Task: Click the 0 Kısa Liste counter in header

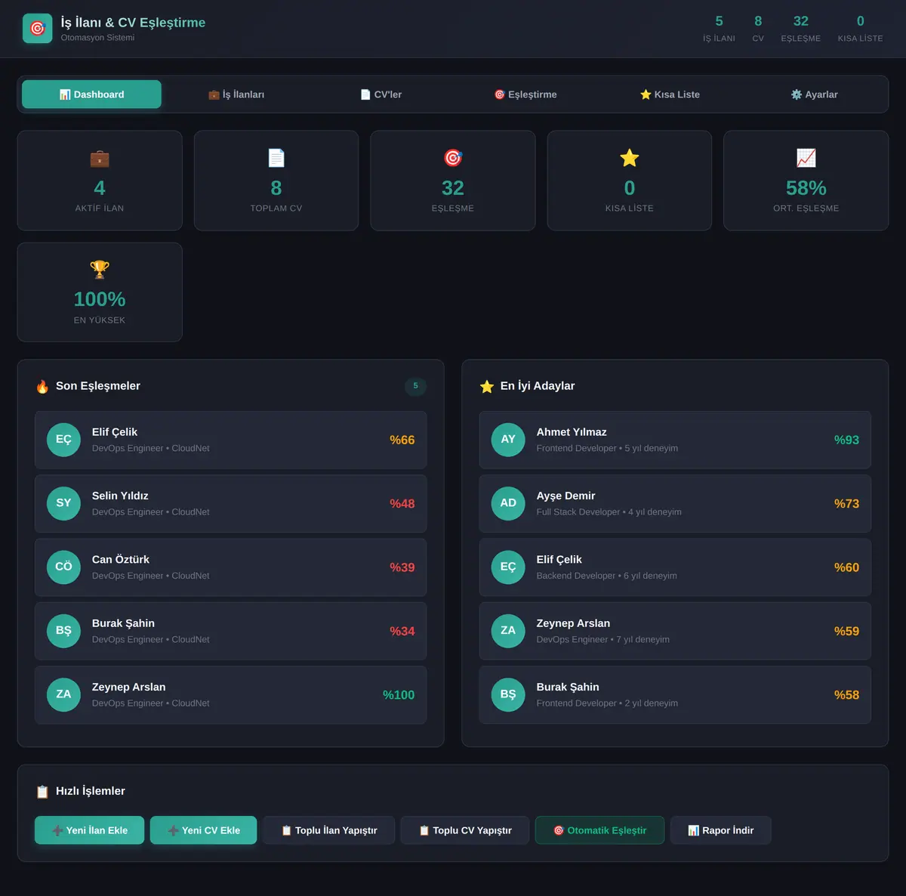Action: [x=860, y=28]
